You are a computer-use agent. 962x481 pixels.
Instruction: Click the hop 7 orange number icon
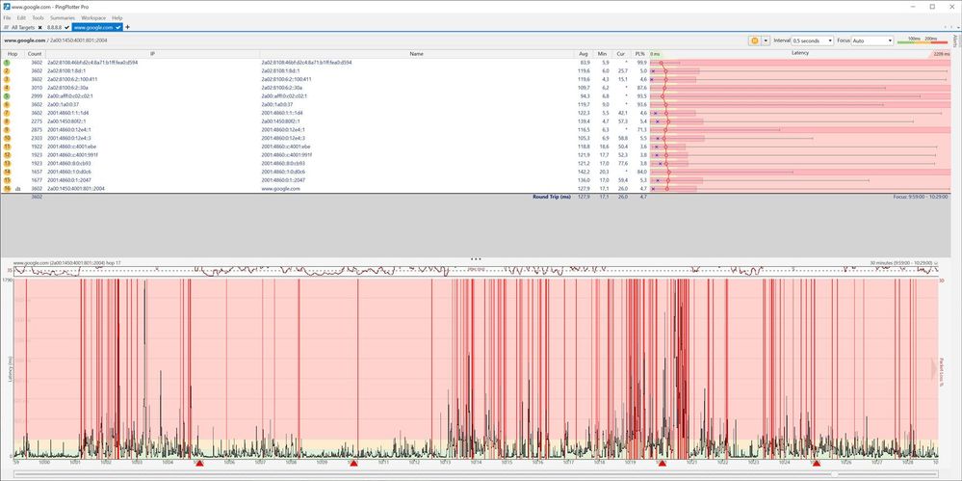(x=7, y=113)
